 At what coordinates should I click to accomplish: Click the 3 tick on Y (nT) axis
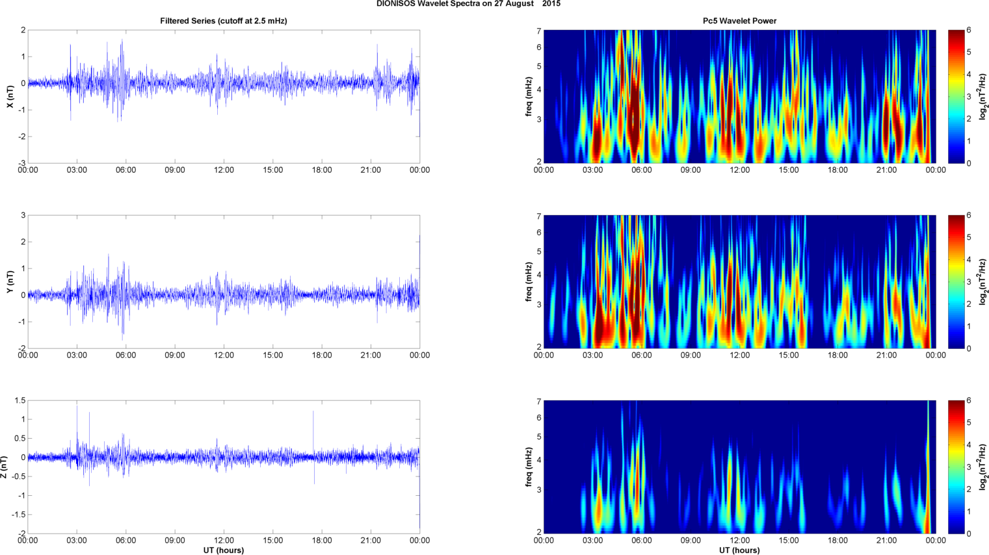[x=23, y=215]
